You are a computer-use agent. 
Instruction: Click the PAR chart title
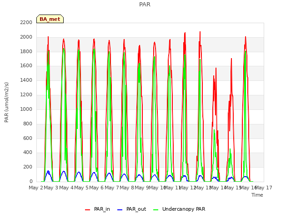coord(145,4)
